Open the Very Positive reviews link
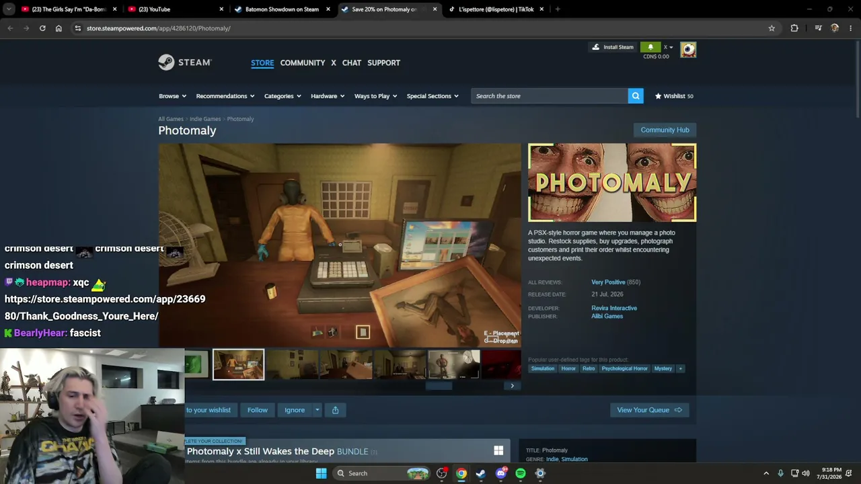This screenshot has width=861, height=484. click(x=608, y=282)
